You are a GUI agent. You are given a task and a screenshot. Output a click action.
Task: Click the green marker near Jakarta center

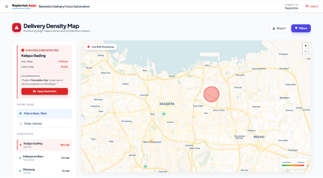(164, 114)
